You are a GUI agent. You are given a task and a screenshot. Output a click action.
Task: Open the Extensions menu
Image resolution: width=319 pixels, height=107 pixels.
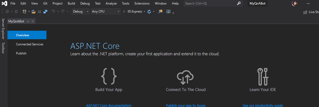(x=142, y=3)
